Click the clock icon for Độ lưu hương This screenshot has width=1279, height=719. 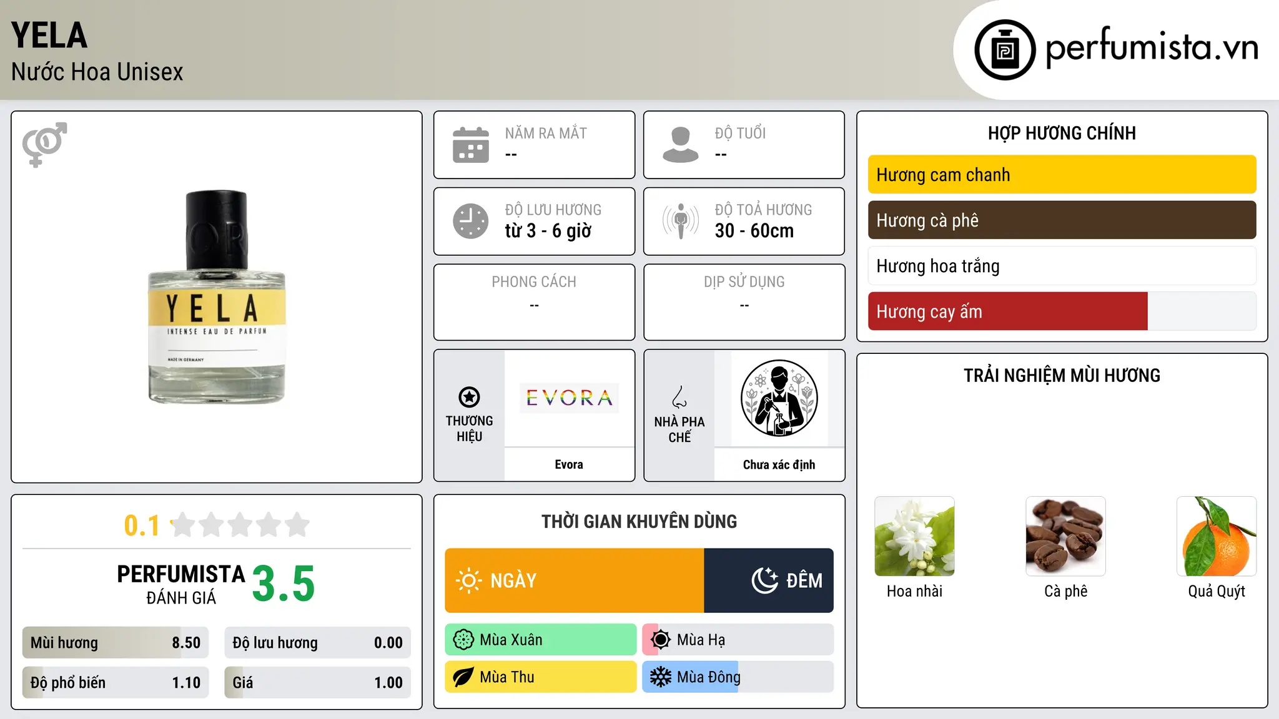471,221
